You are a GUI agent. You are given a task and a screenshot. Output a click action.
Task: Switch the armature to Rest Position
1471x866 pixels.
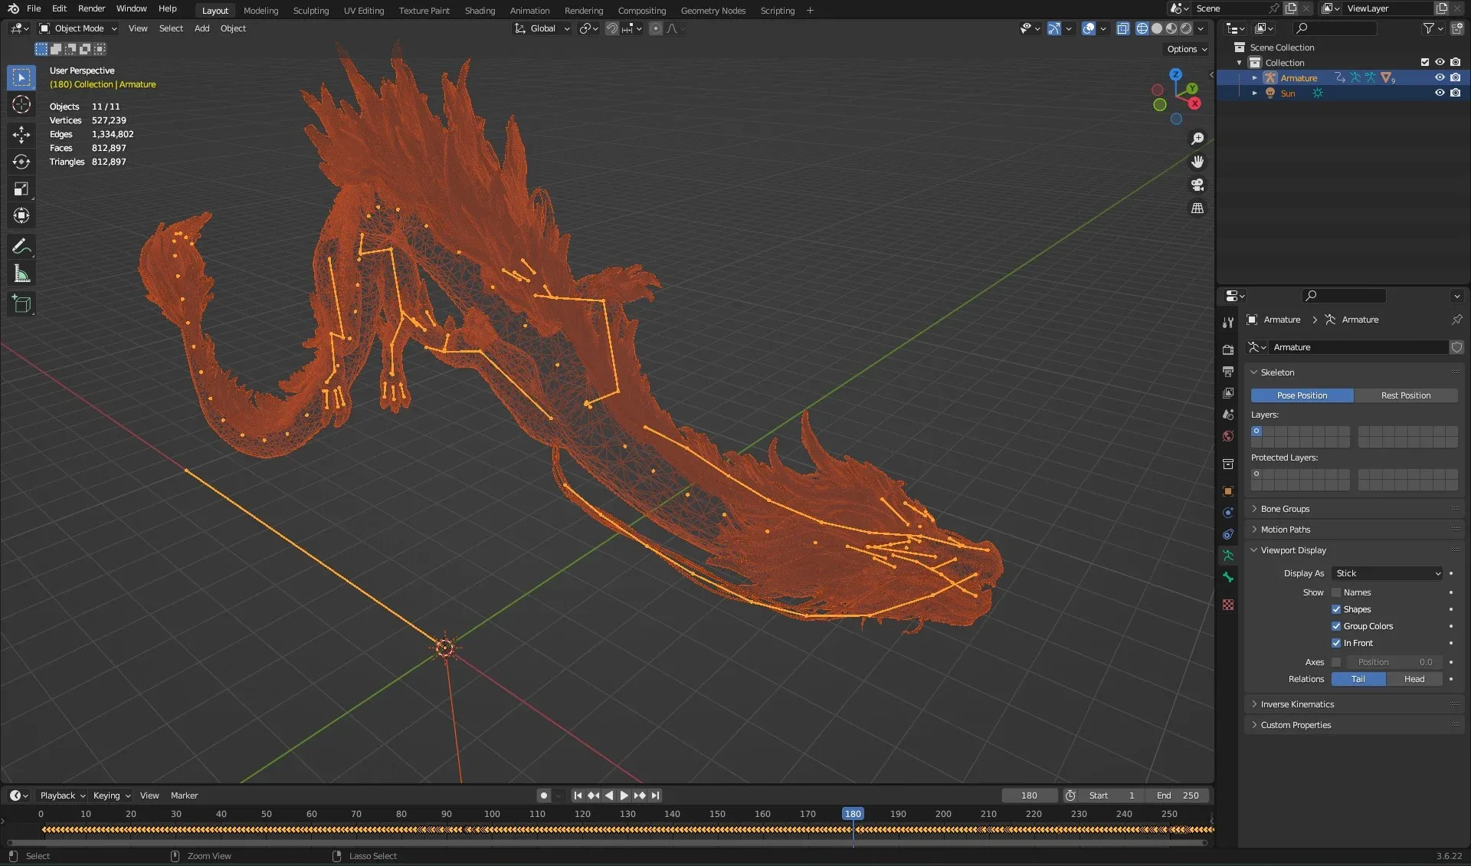[1406, 395]
